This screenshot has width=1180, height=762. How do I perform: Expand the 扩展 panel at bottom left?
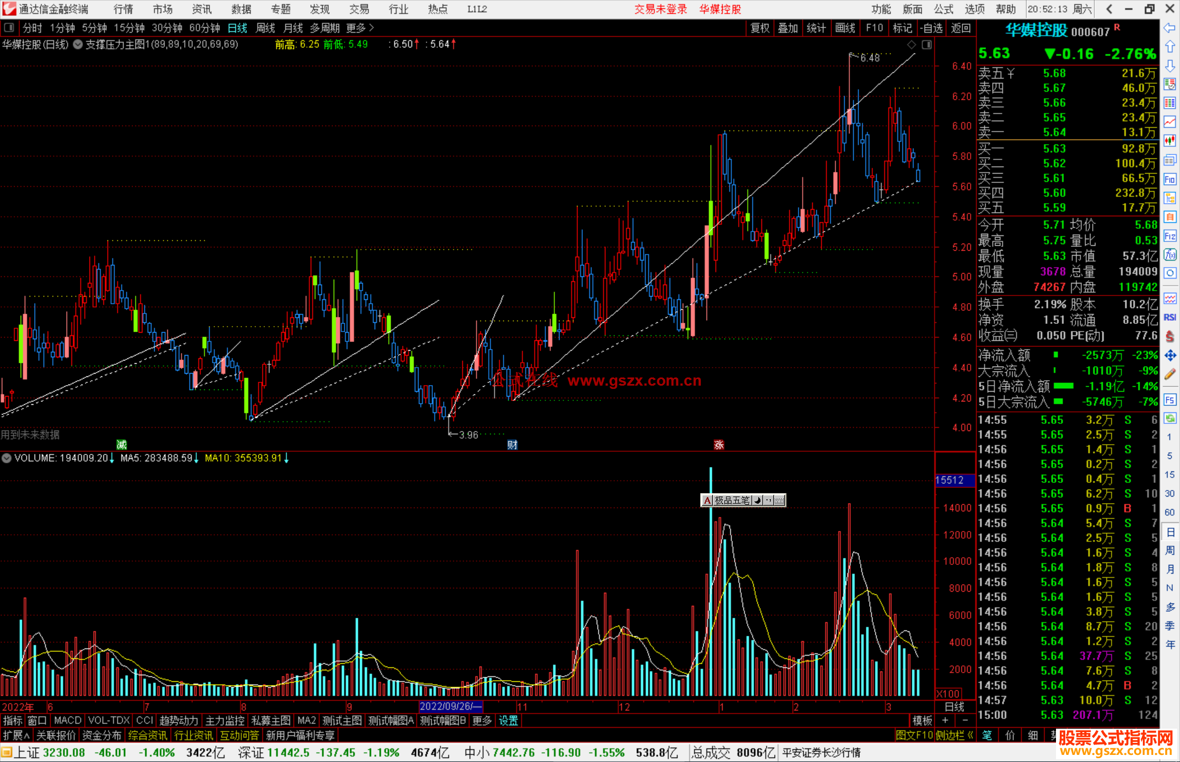click(16, 735)
